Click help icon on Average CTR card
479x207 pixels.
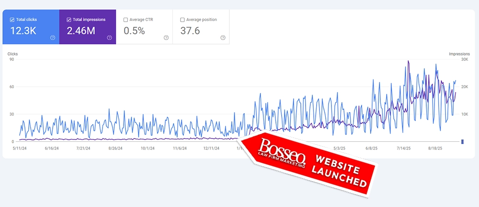(x=166, y=38)
